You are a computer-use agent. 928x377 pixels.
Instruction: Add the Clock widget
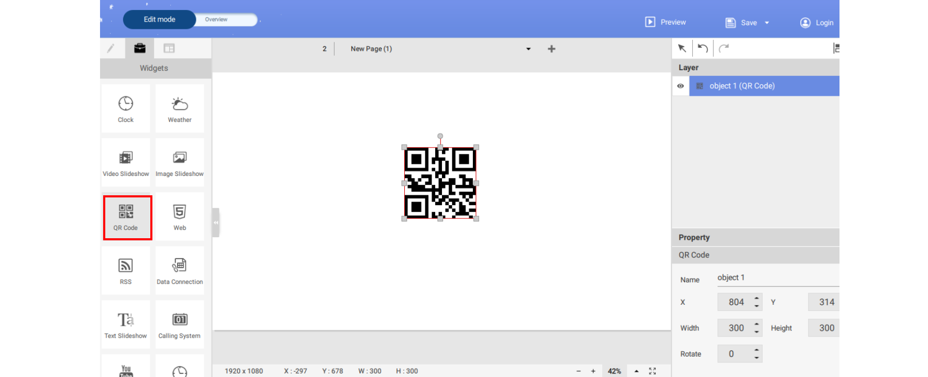[x=126, y=109]
